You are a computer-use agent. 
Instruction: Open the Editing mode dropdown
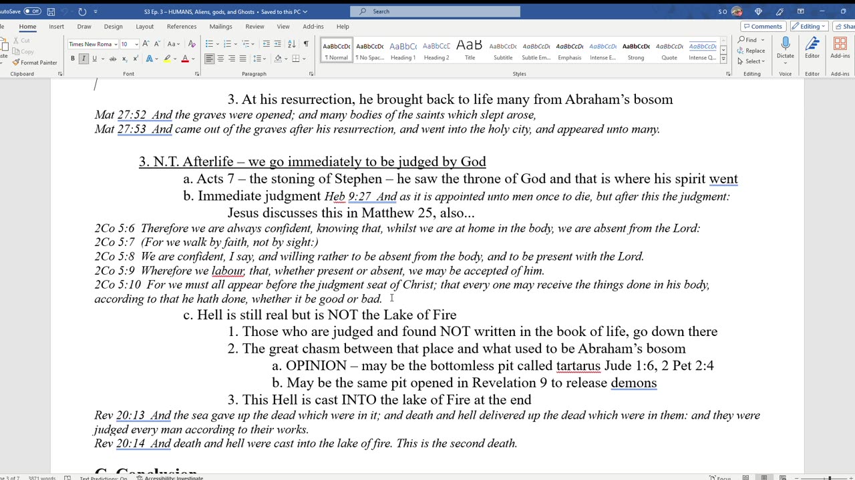pos(809,27)
